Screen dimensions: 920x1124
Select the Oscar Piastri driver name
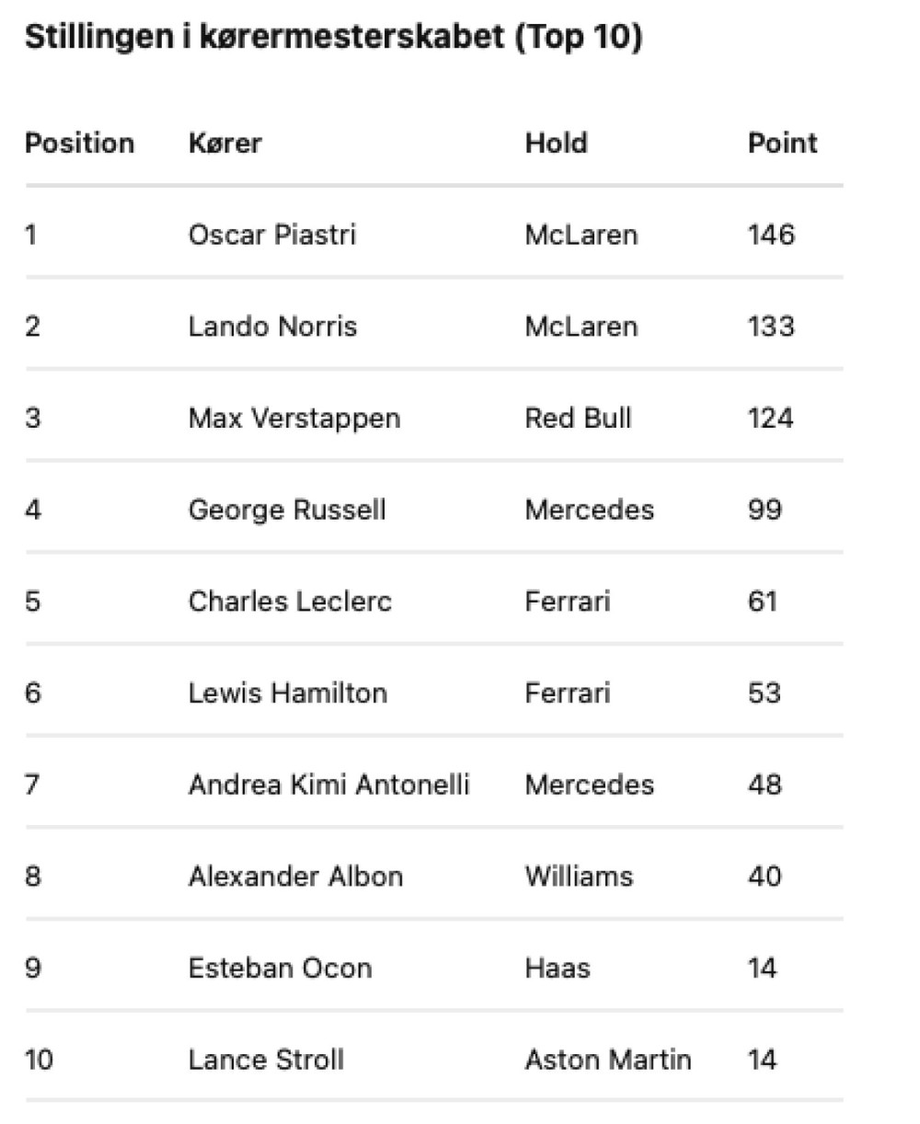pos(271,235)
